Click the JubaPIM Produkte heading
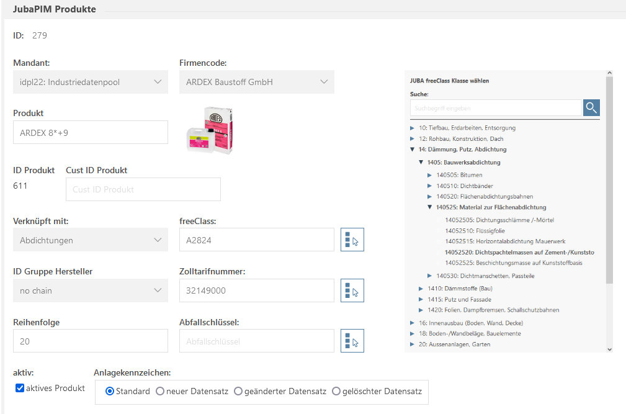 click(x=55, y=9)
